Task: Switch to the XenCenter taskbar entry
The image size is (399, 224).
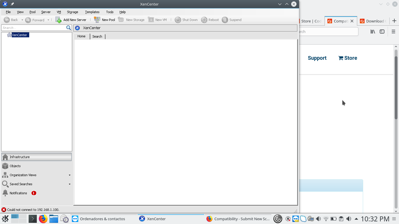Action: 171,219
